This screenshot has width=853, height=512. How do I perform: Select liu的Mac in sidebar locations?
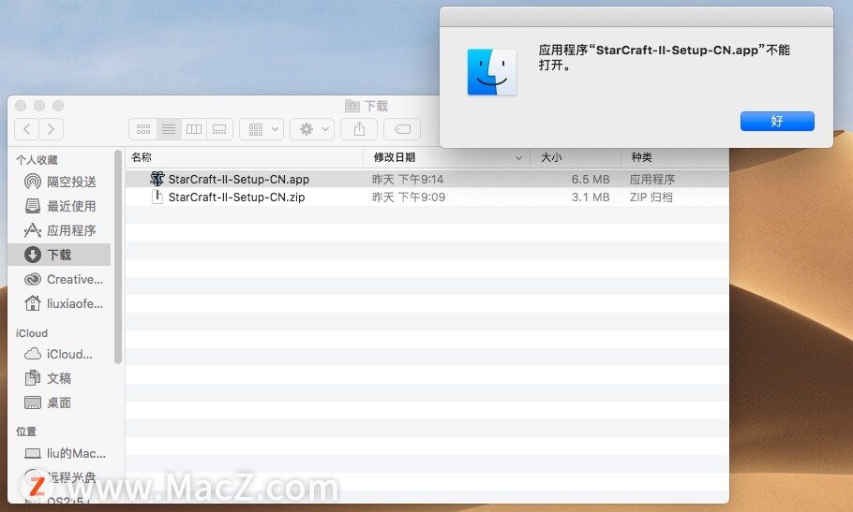61,453
